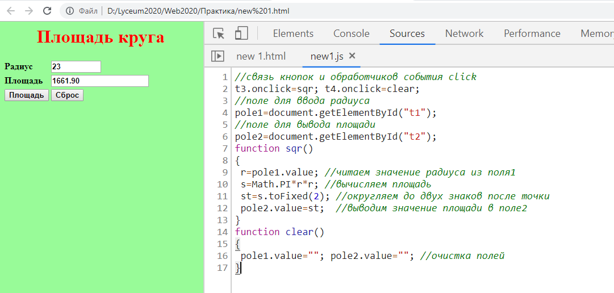Close the new1.js file tab
The height and width of the screenshot is (293, 614).
(x=352, y=56)
